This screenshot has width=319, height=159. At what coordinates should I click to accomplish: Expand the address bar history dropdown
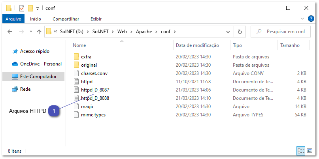(x=228, y=32)
